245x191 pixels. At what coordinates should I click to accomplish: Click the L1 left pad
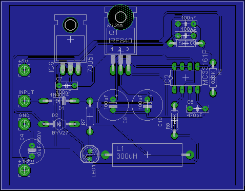click(105, 155)
